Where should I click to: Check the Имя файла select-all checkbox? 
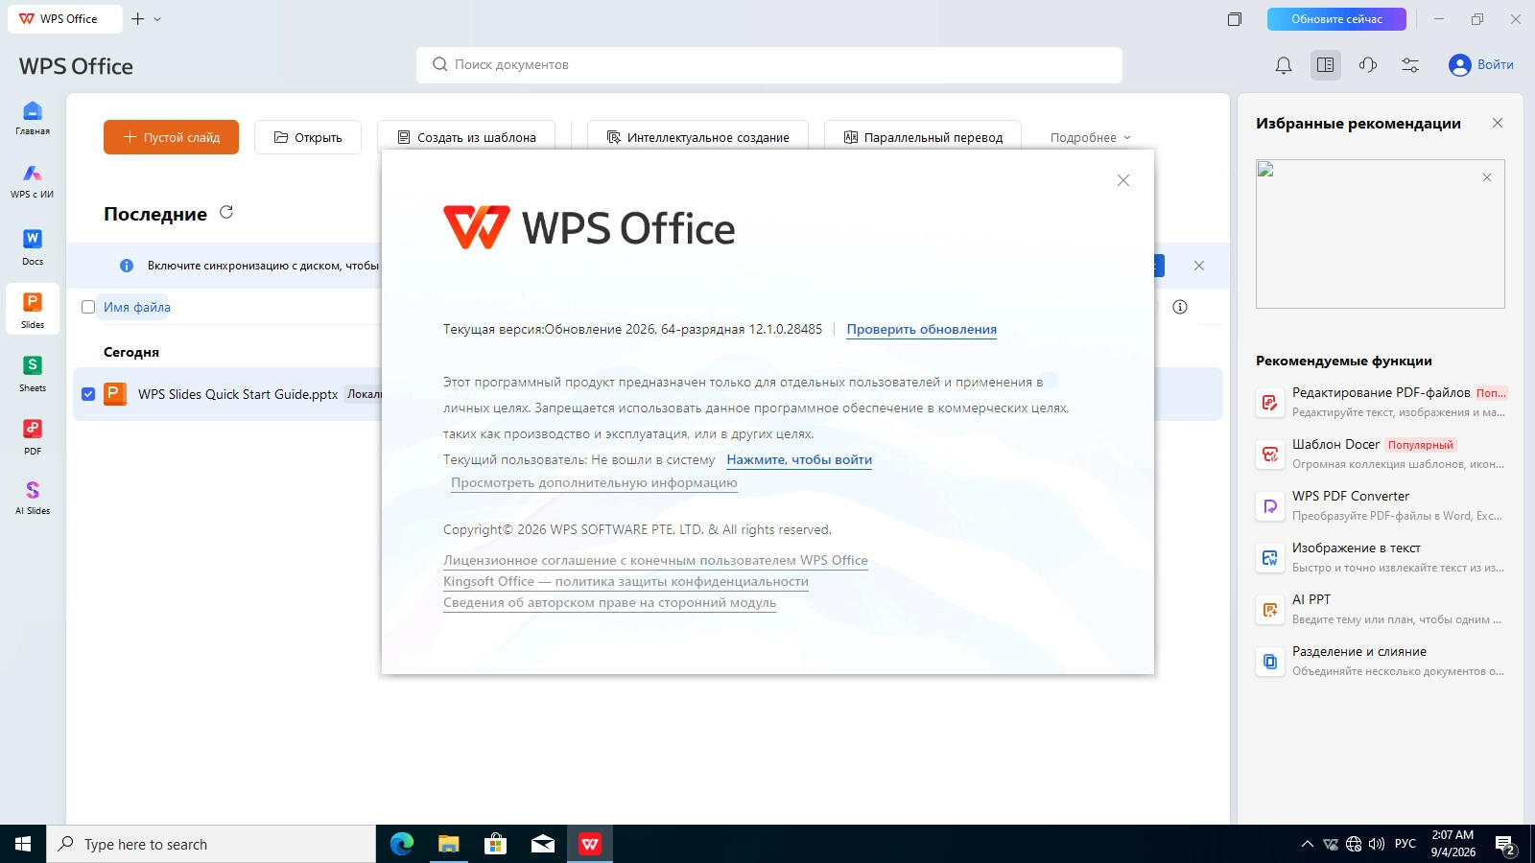88,307
